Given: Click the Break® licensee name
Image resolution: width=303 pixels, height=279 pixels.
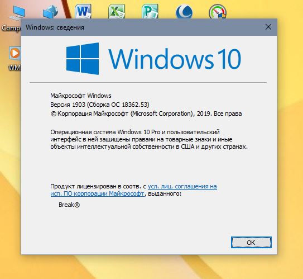Looking at the screenshot, I should (69, 205).
